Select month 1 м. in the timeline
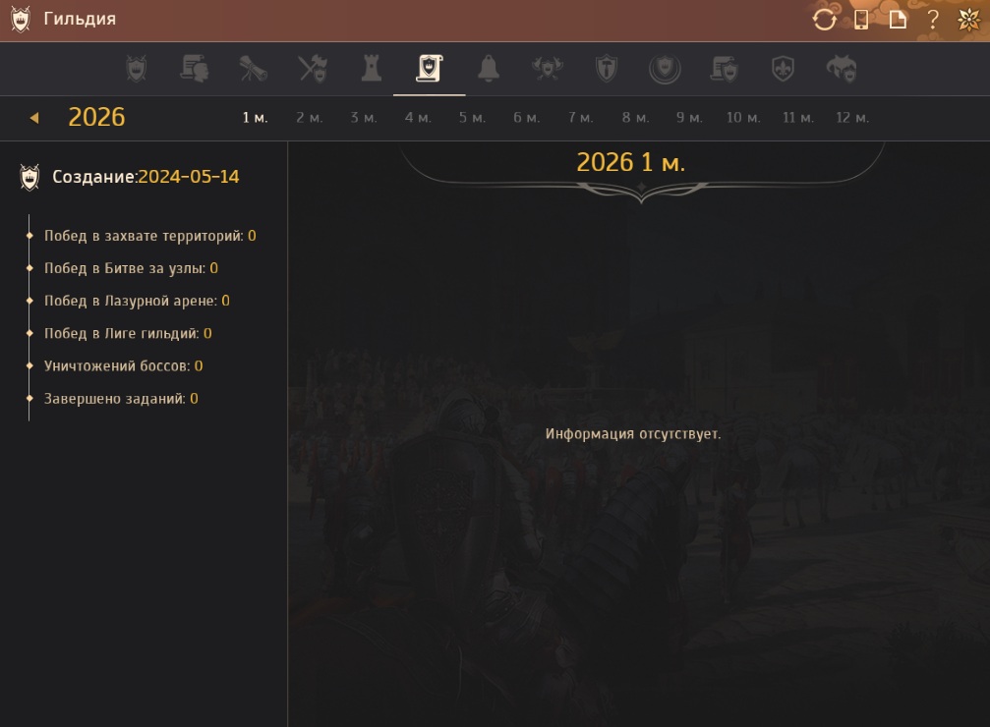Image resolution: width=990 pixels, height=727 pixels. tap(255, 118)
